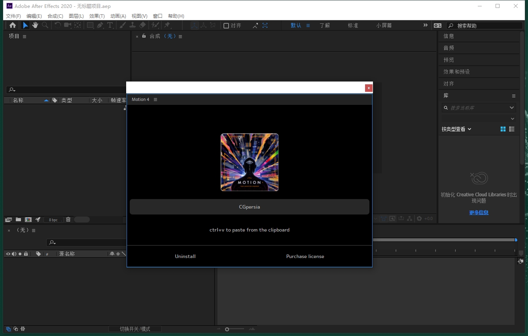Select the Brush tool
Viewport: 528px width, 336px height.
123,25
